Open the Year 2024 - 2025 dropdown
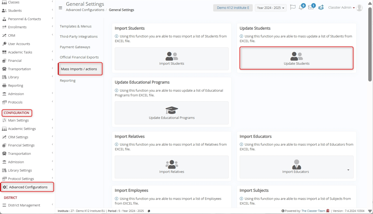The height and width of the screenshot is (214, 373). click(271, 8)
